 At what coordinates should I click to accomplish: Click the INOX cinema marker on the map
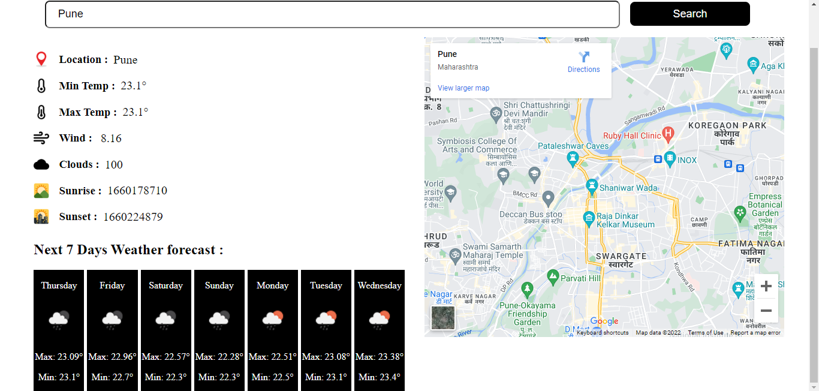(x=670, y=158)
